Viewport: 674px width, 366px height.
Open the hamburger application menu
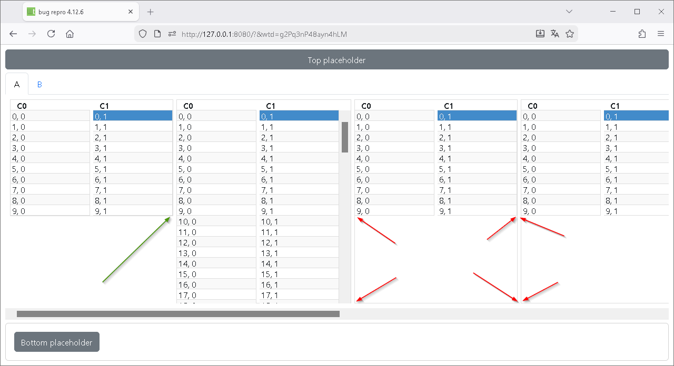[x=661, y=34]
